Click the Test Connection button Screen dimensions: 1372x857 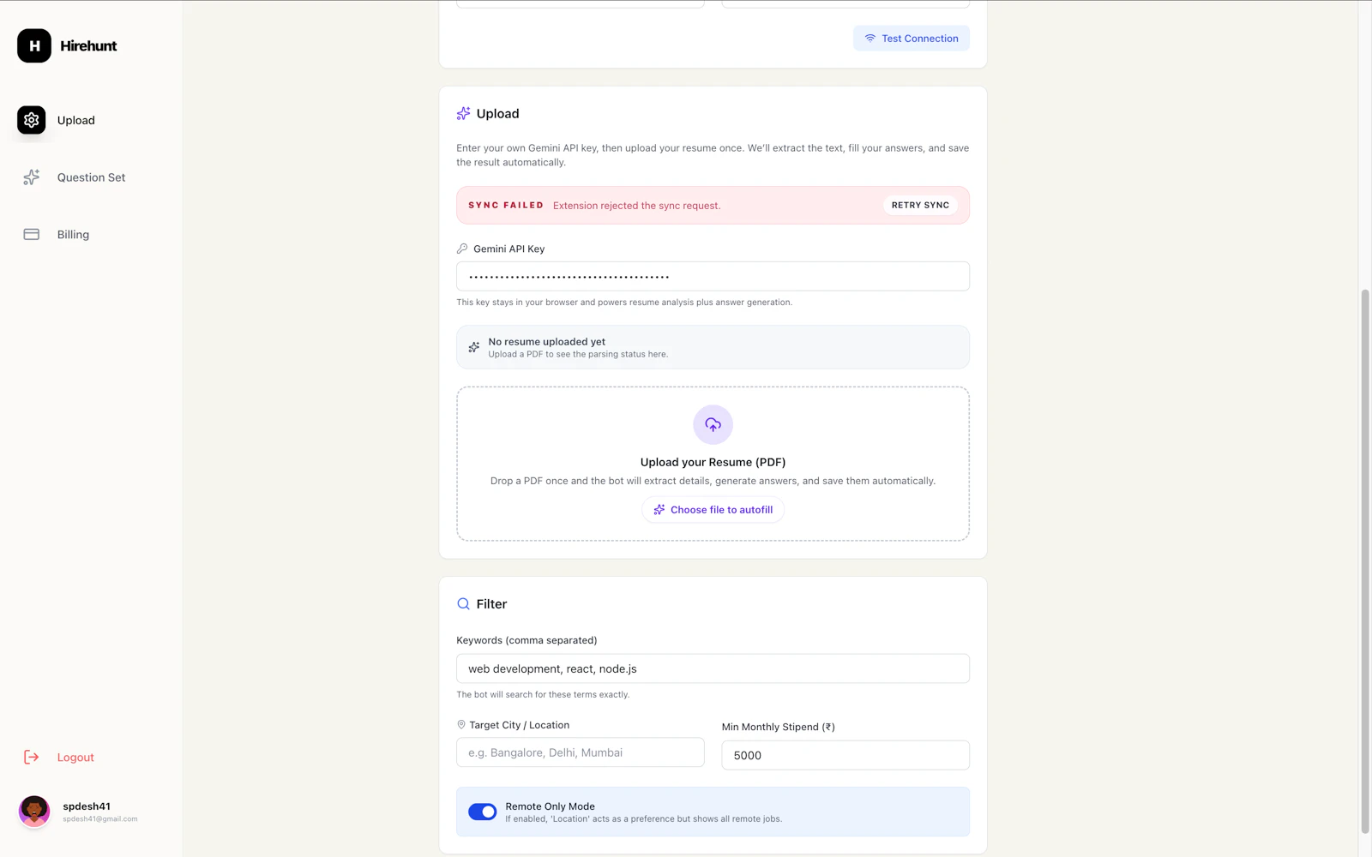912,38
